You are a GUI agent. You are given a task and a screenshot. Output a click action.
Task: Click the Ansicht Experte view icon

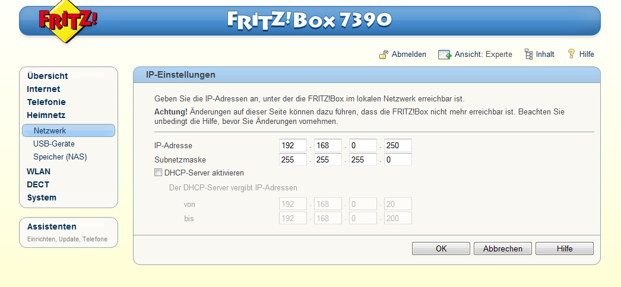445,55
